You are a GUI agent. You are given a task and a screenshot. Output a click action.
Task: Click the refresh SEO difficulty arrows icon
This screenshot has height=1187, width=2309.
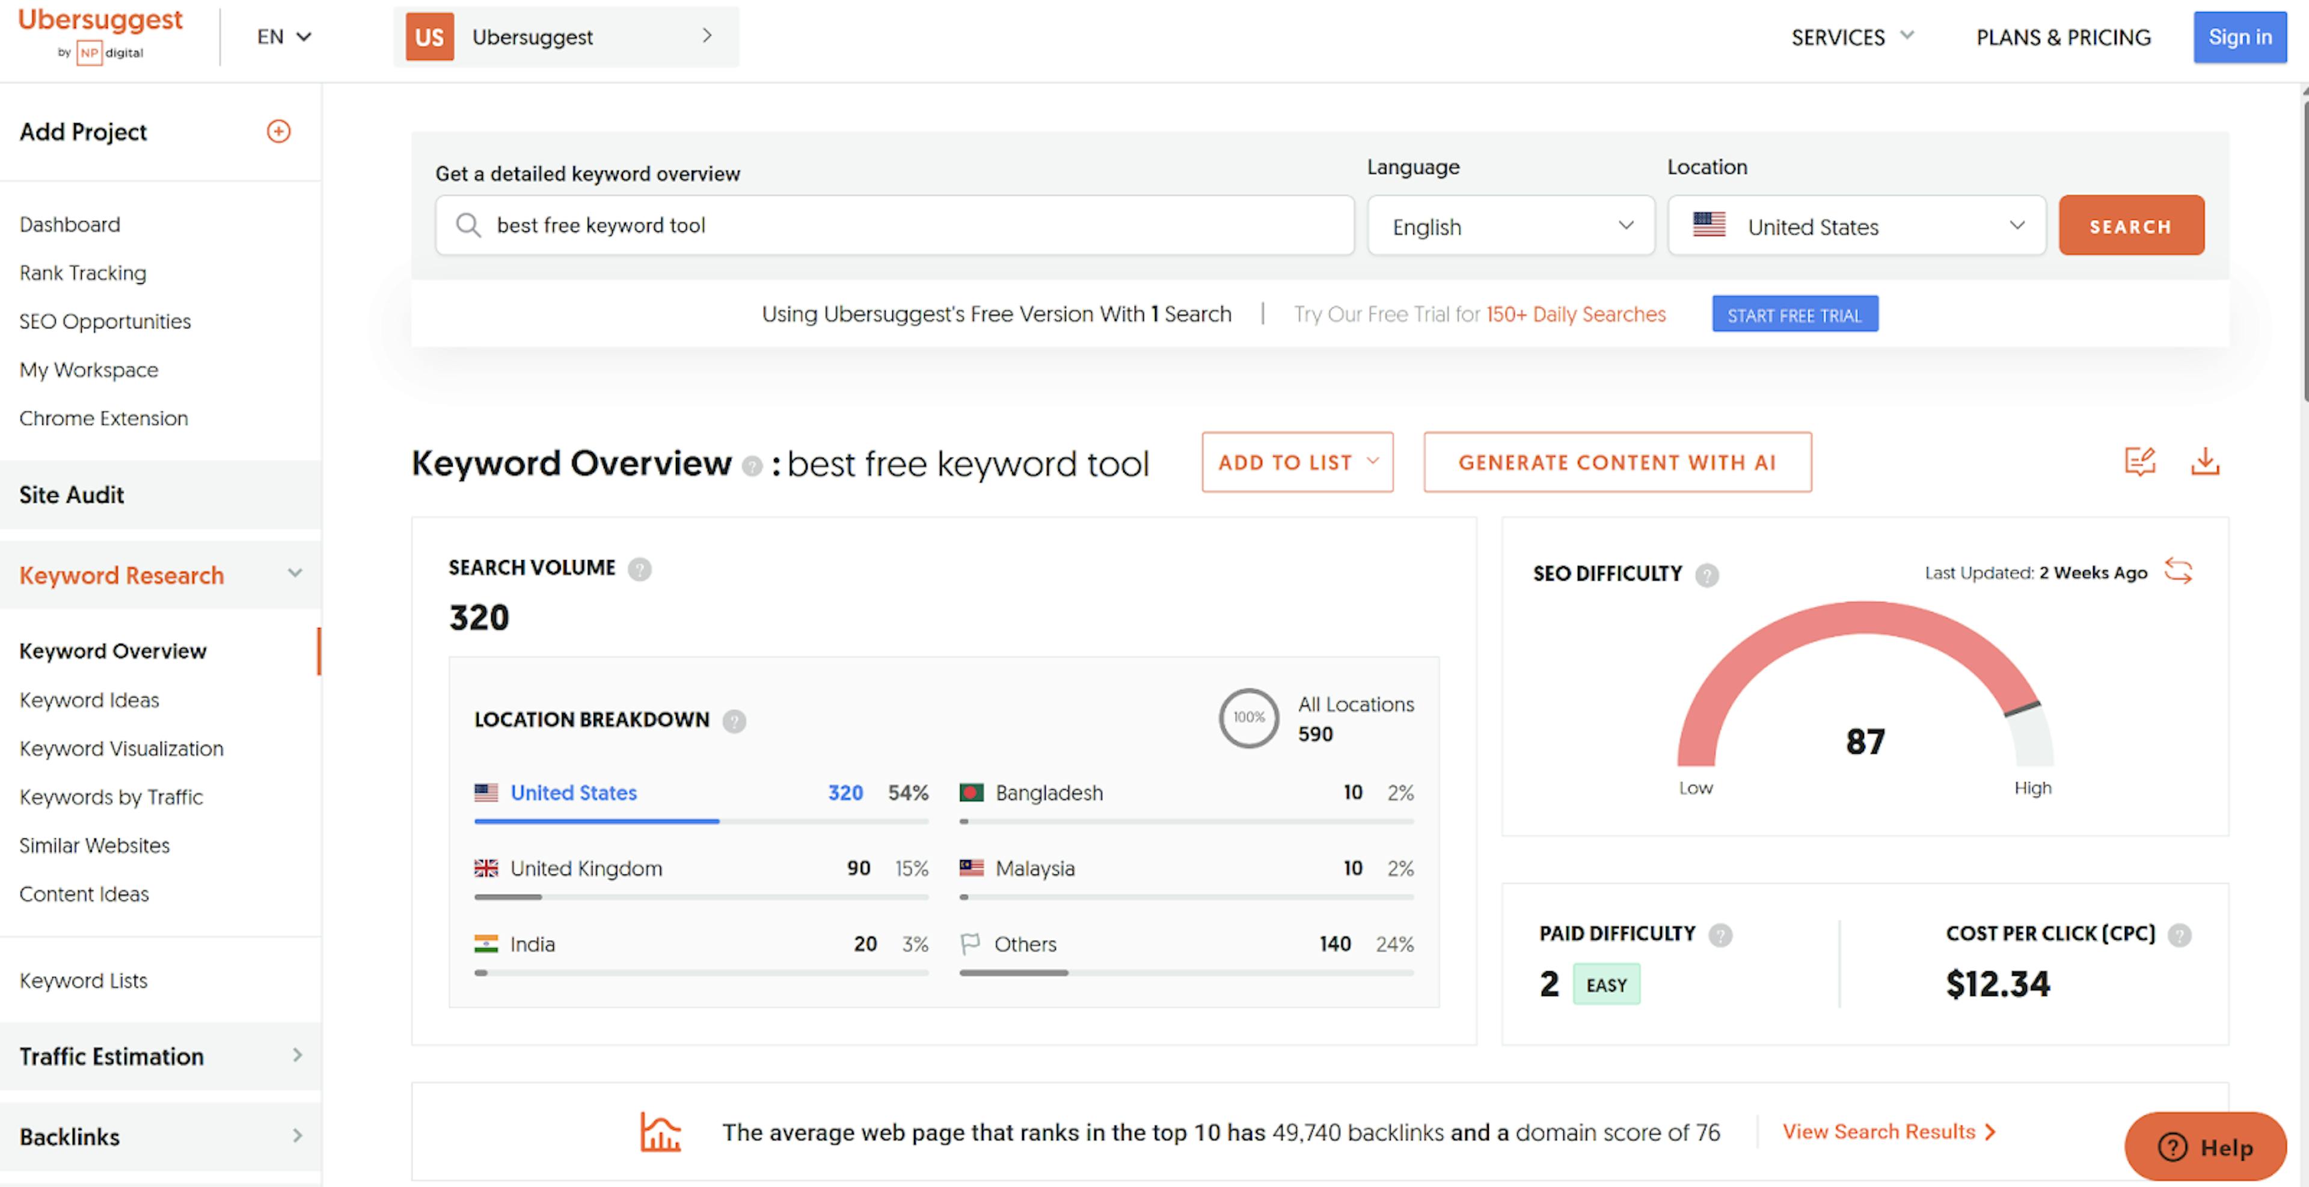click(2178, 570)
